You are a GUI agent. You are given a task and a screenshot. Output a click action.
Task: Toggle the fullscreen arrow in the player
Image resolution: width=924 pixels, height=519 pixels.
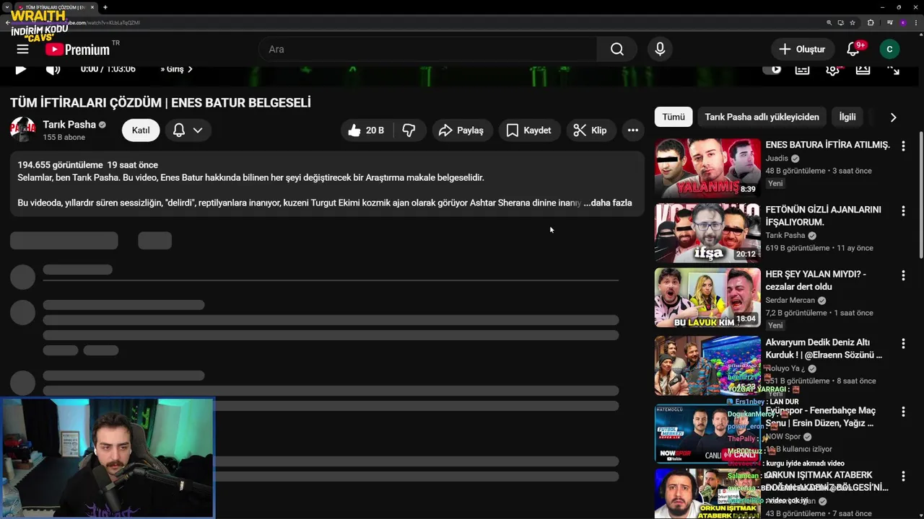click(893, 69)
